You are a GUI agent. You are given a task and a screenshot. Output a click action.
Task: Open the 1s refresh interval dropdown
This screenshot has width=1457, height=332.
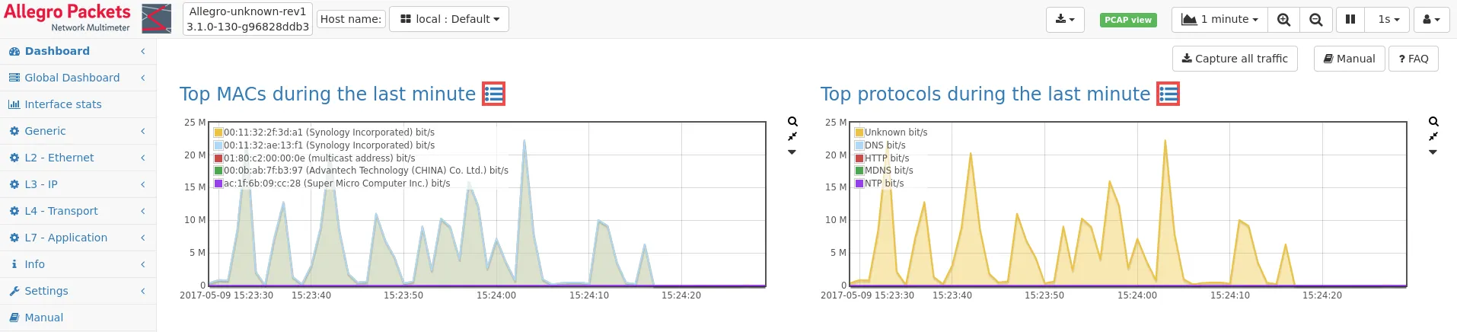tap(1388, 20)
